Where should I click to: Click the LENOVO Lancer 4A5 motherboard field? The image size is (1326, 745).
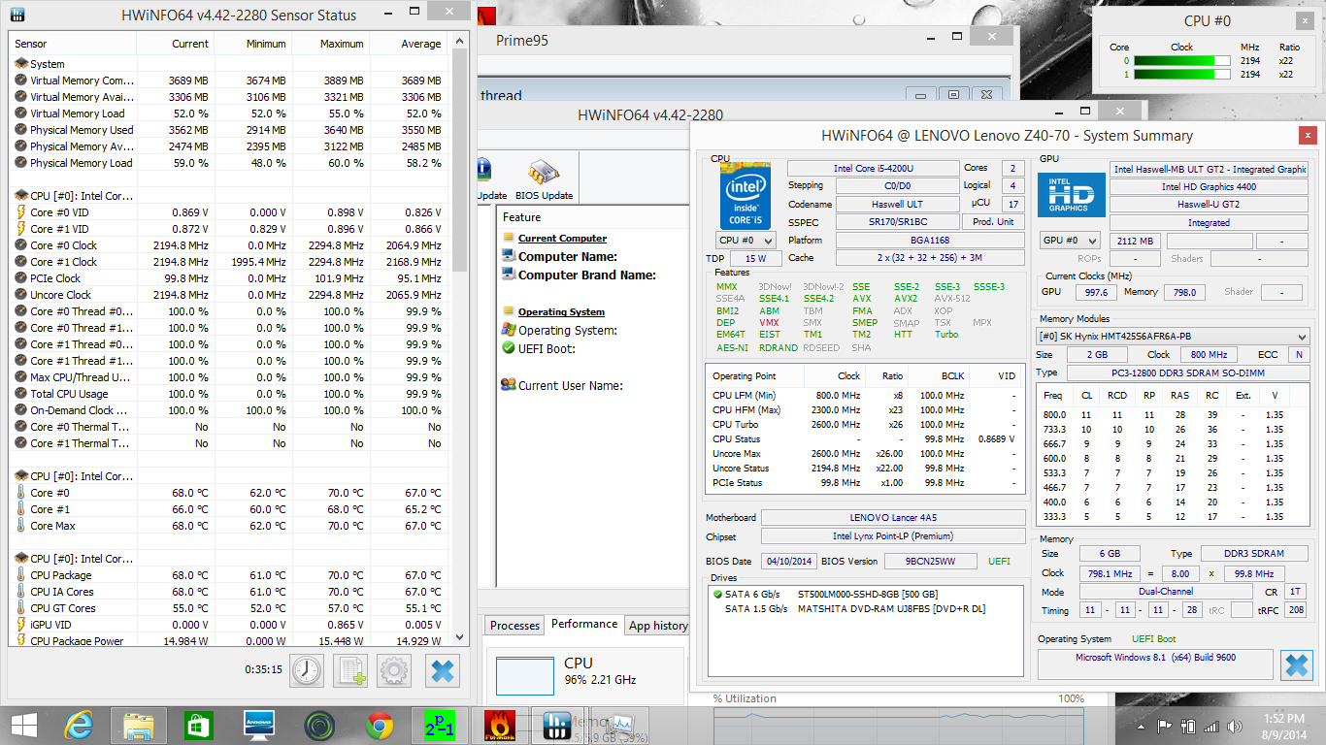(x=893, y=518)
